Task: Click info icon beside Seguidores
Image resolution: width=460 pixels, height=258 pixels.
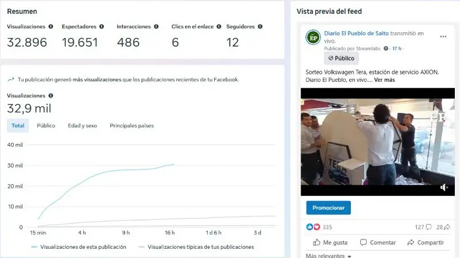Action: pos(260,26)
